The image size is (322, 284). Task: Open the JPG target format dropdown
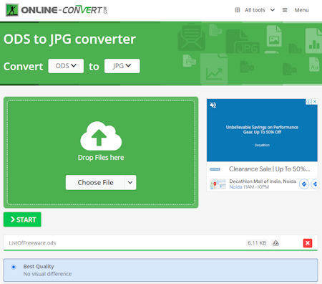pyautogui.click(x=122, y=66)
